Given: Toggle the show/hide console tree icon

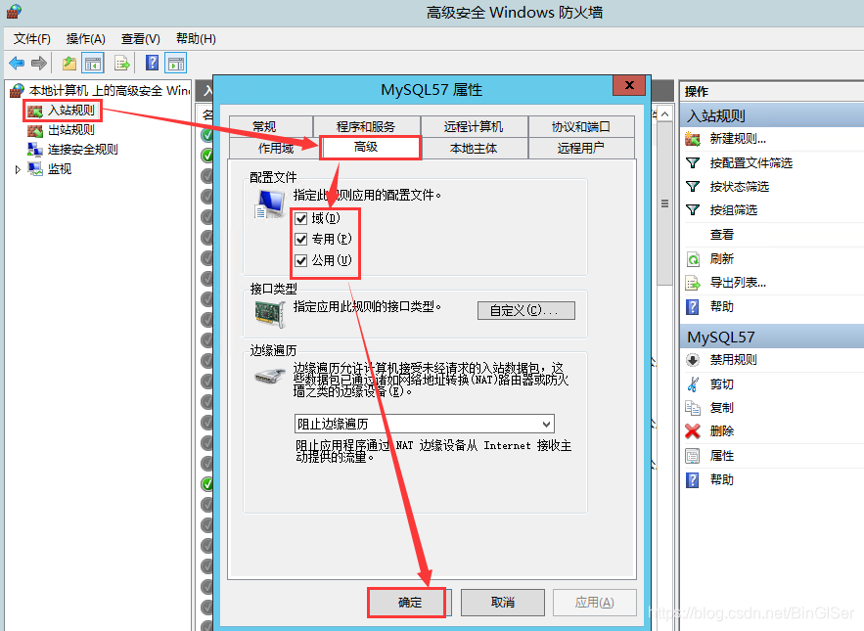Looking at the screenshot, I should [x=93, y=63].
